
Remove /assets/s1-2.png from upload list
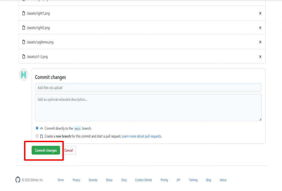[260, 57]
